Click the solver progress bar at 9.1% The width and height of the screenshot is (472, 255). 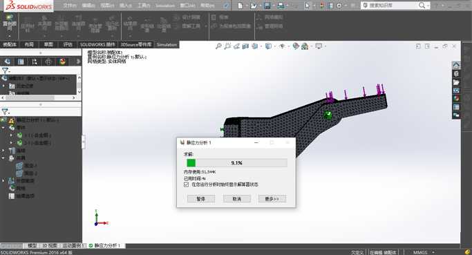(x=236, y=163)
